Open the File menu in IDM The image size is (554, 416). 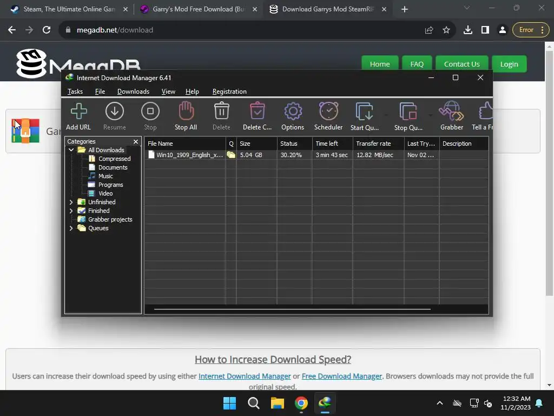coord(100,92)
